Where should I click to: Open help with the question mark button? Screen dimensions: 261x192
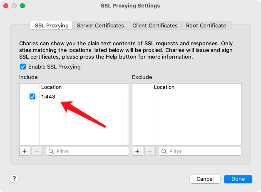point(14,179)
